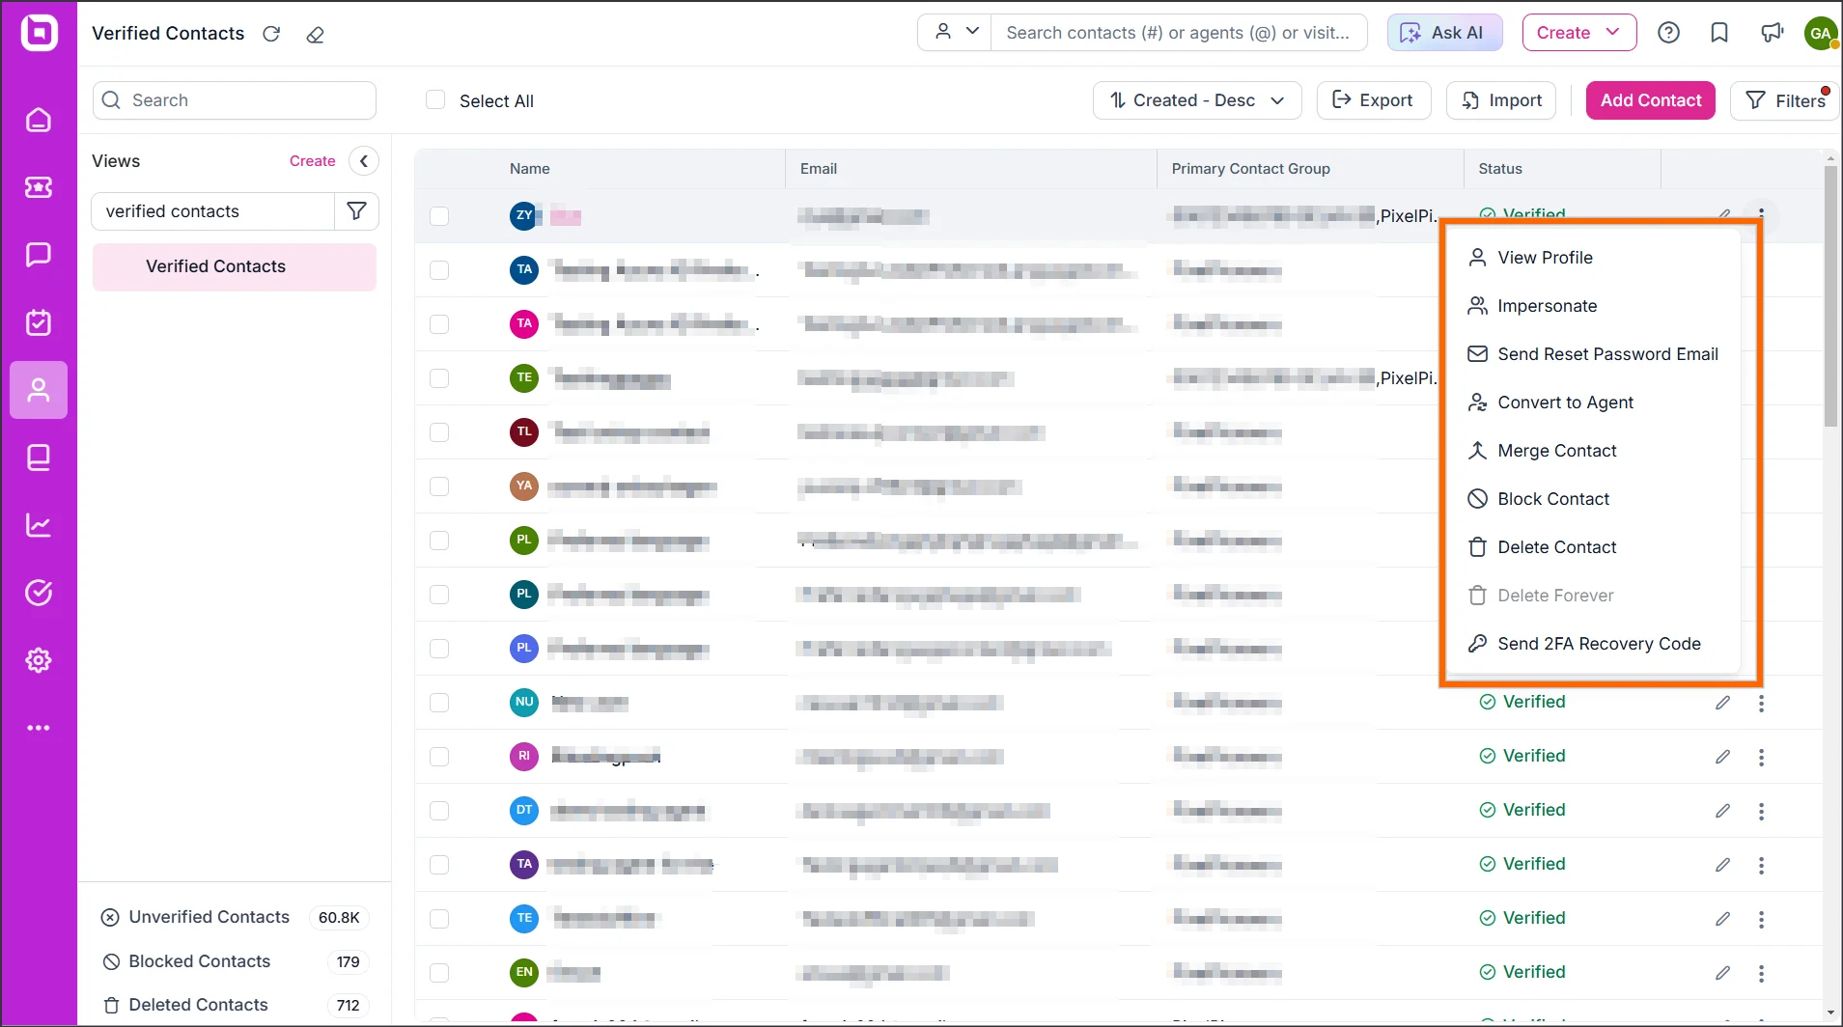
Task: Check the NU contact row checkbox
Action: coord(439,703)
